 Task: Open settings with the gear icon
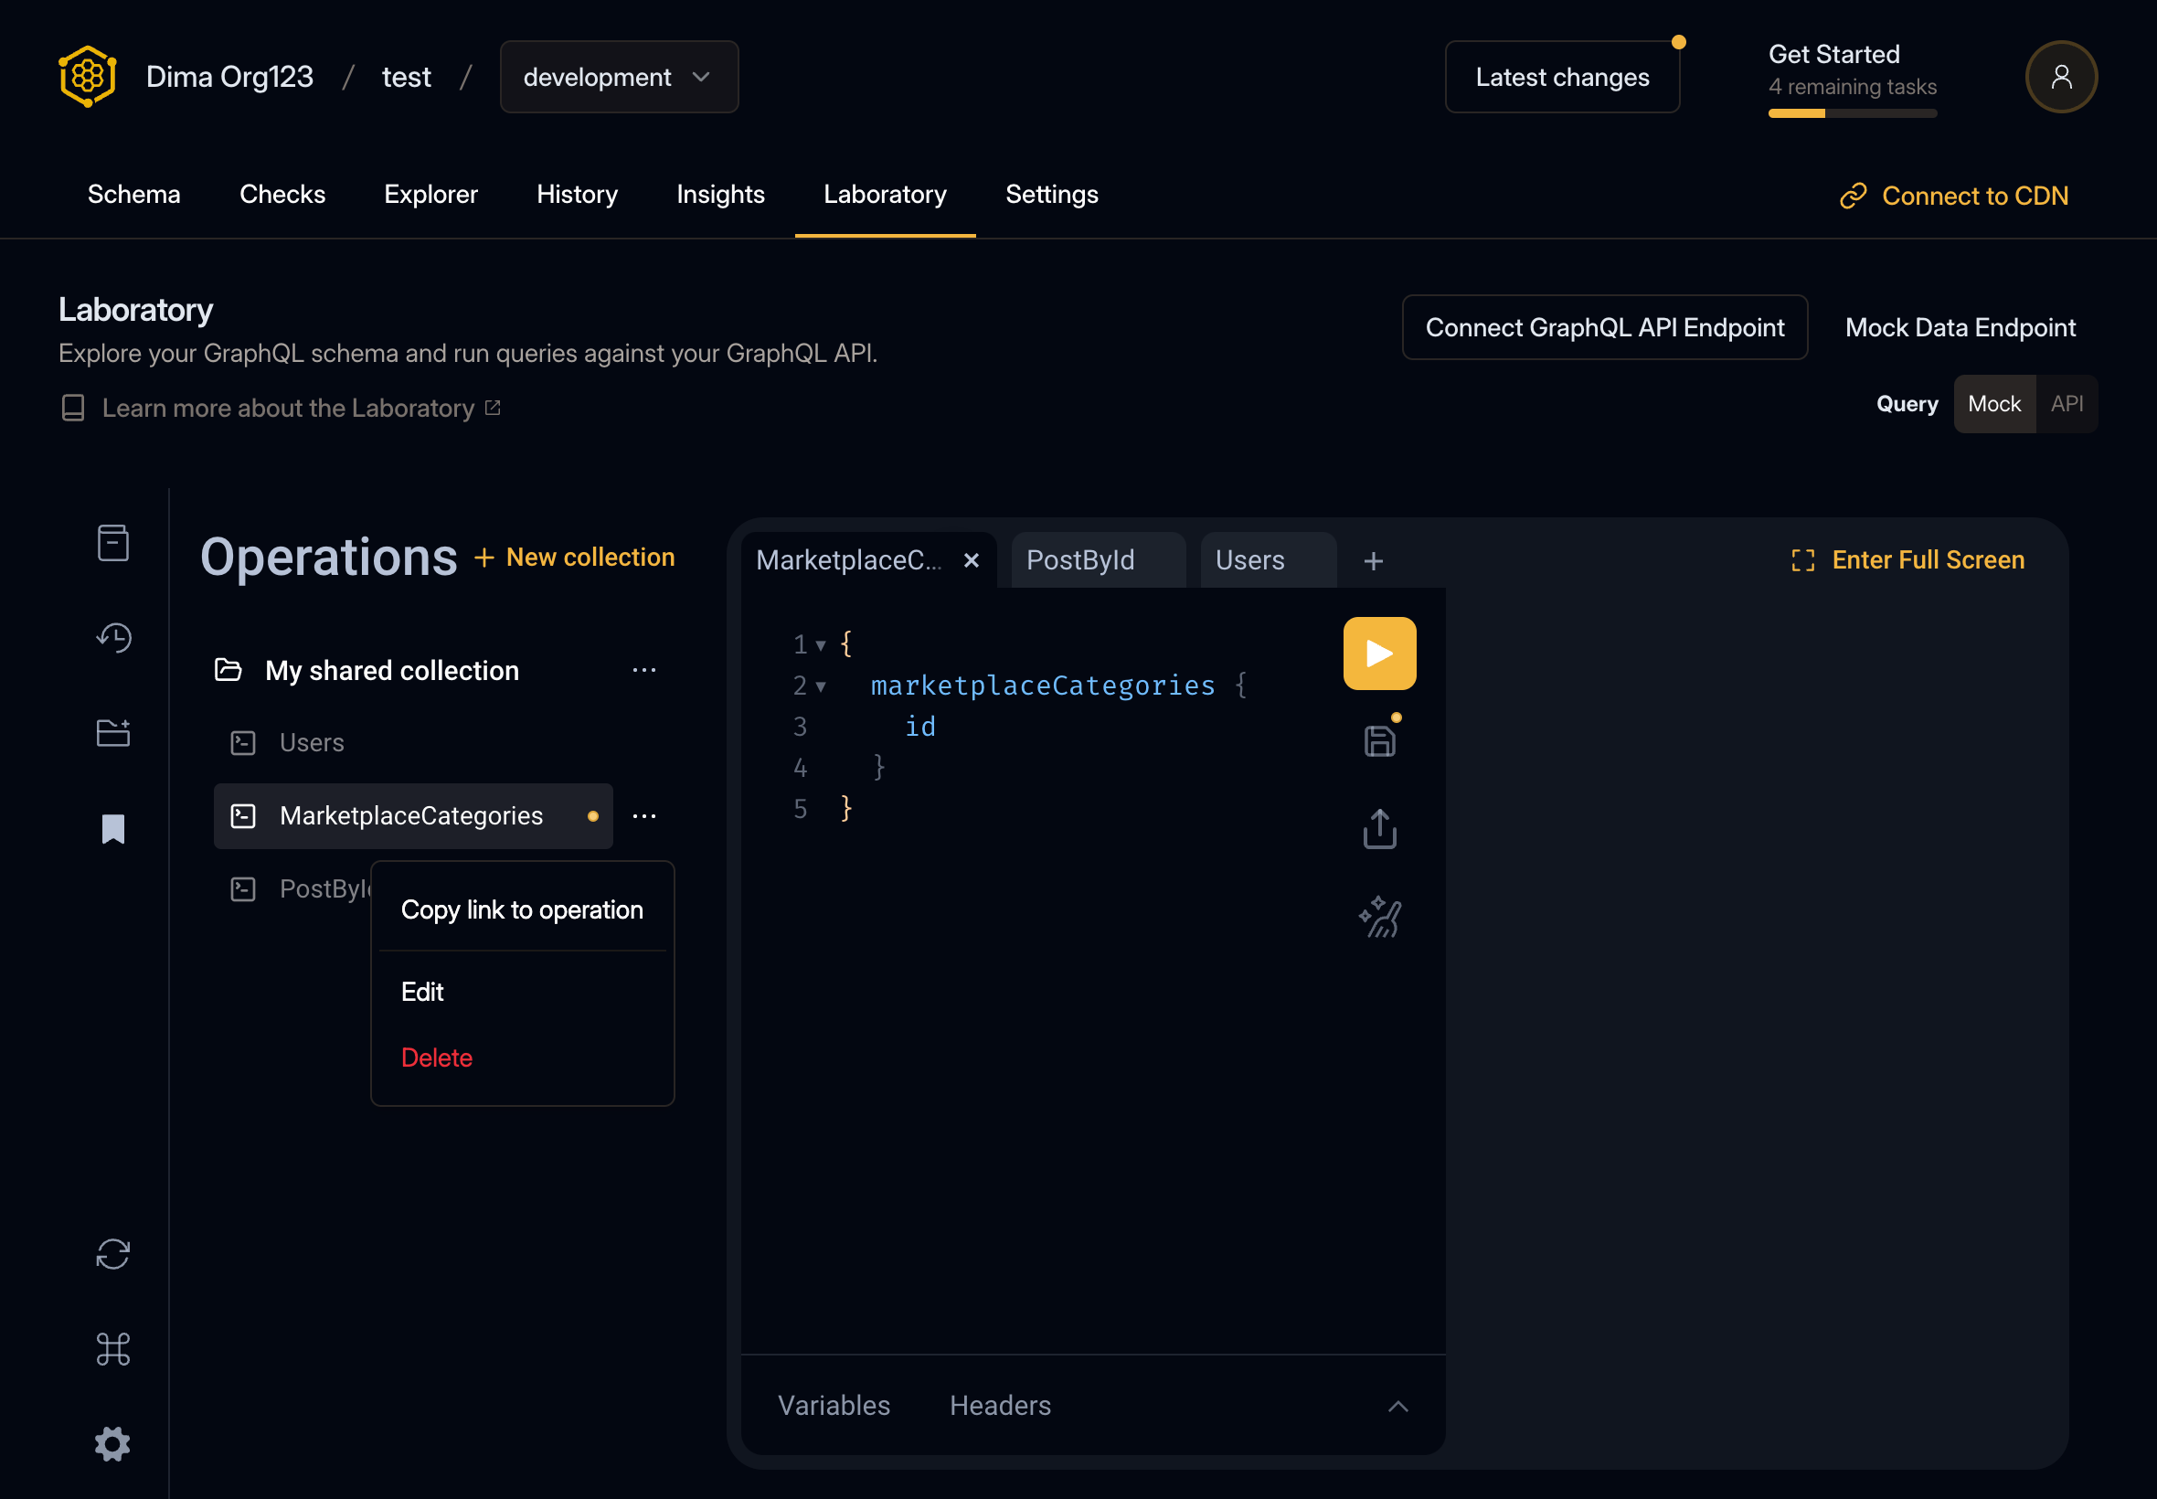pyautogui.click(x=112, y=1443)
